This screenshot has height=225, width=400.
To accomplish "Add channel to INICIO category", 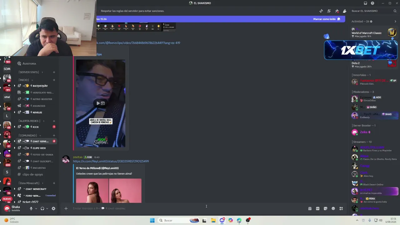I will pyautogui.click(x=54, y=80).
